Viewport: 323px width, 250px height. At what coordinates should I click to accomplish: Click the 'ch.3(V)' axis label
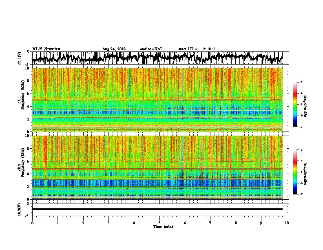click(20, 210)
